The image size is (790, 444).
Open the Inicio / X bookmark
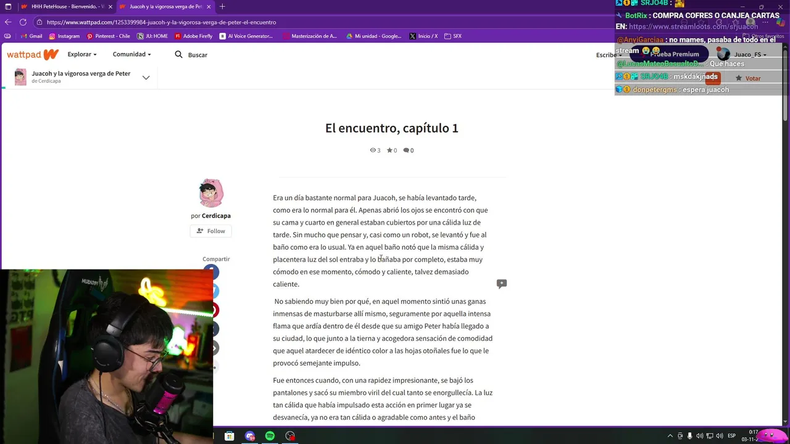click(x=423, y=36)
